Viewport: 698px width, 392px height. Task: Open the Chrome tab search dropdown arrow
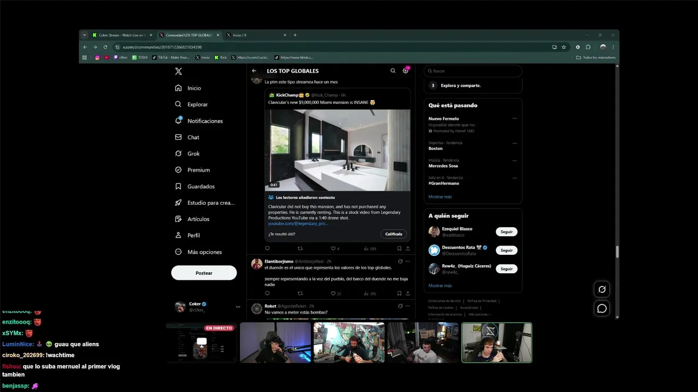(x=85, y=35)
